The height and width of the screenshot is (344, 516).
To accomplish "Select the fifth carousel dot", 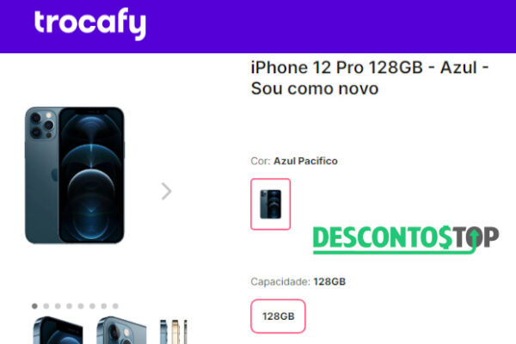I will 81,306.
